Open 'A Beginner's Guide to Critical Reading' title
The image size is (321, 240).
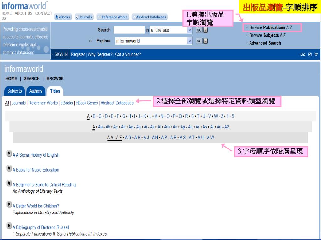click(44, 185)
